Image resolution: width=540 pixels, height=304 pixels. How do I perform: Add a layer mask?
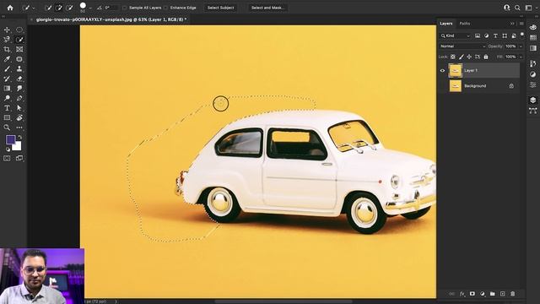tap(472, 294)
